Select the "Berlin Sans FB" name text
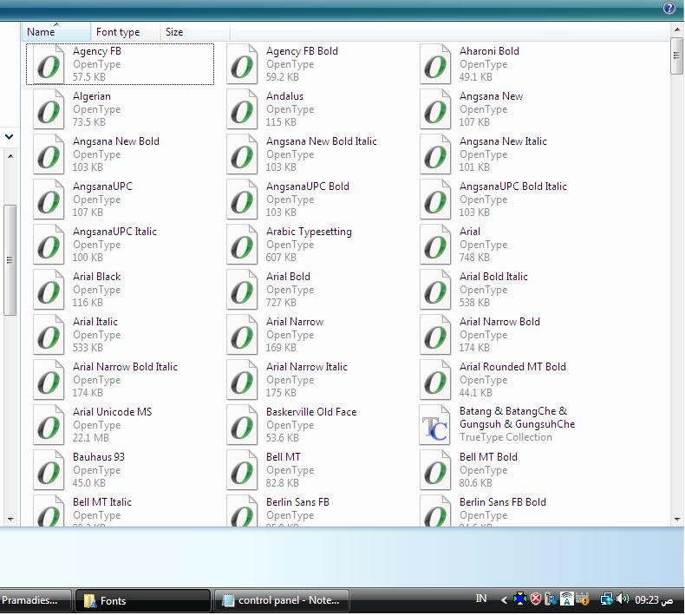685x615 pixels. (297, 501)
